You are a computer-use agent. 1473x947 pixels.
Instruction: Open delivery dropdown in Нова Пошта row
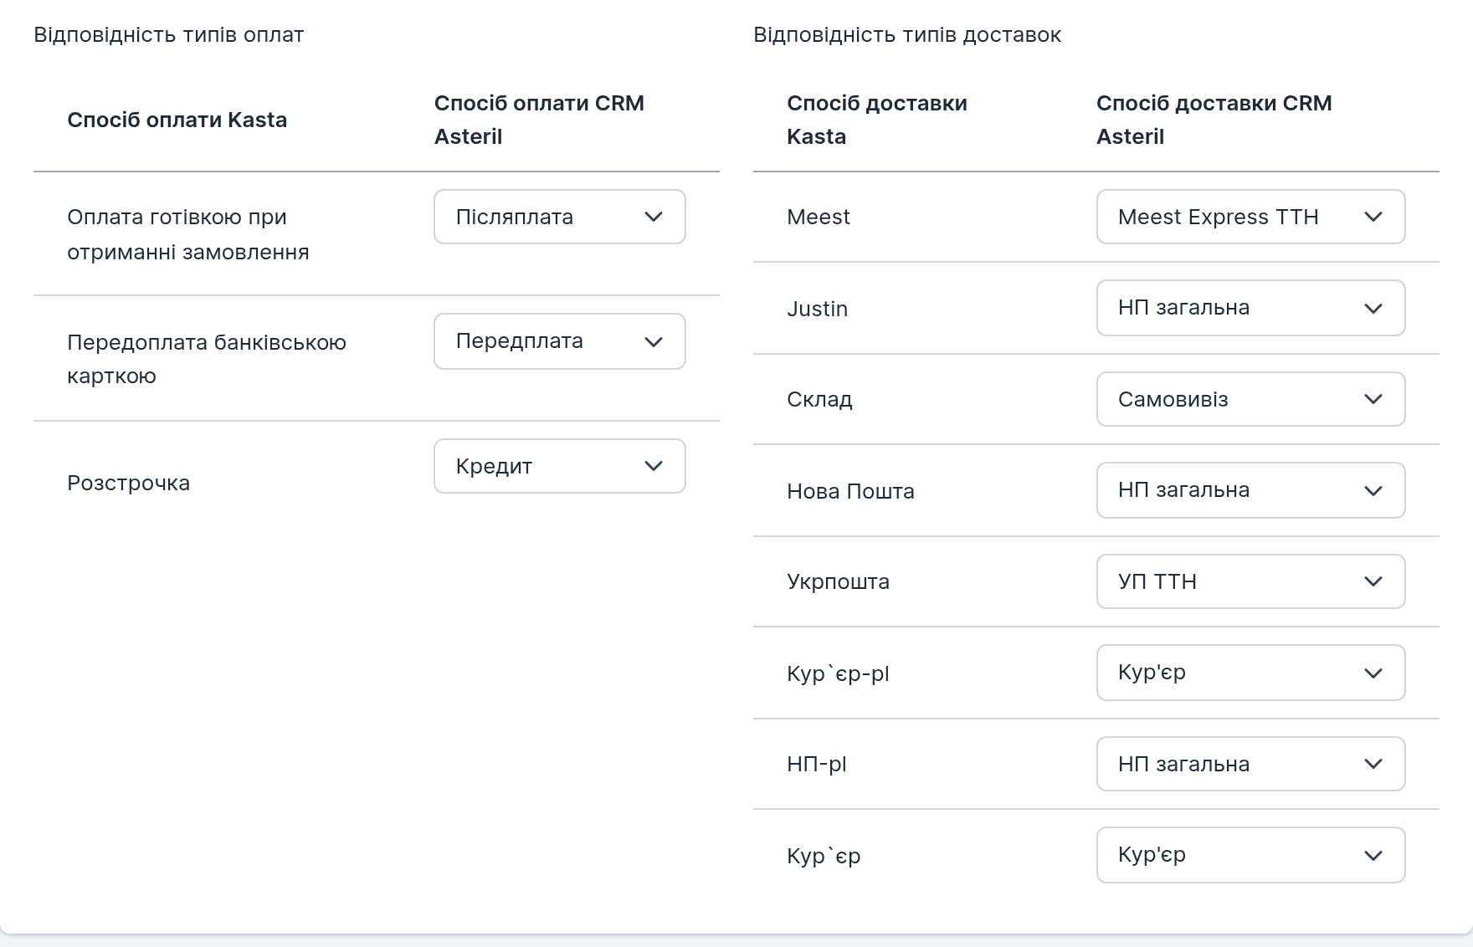point(1250,490)
